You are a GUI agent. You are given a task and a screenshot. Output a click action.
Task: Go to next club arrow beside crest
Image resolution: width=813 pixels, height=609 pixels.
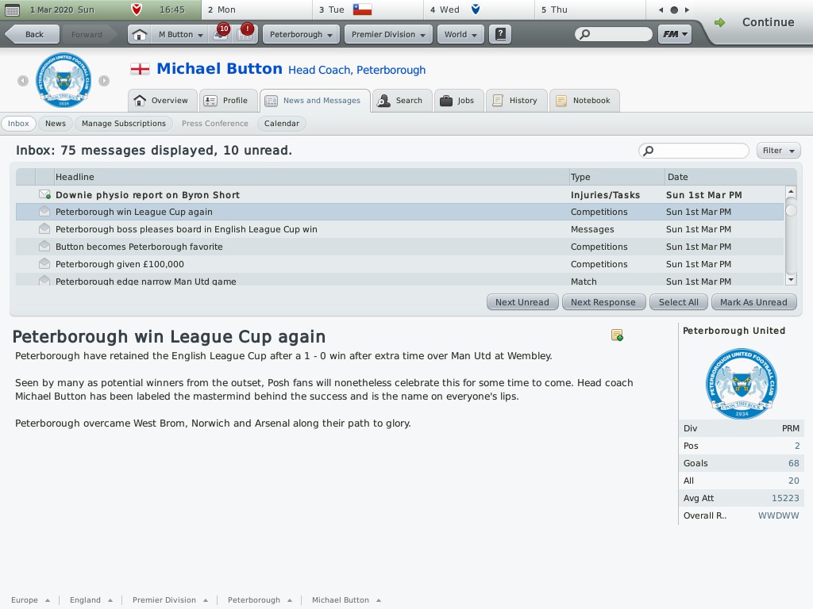(x=104, y=81)
